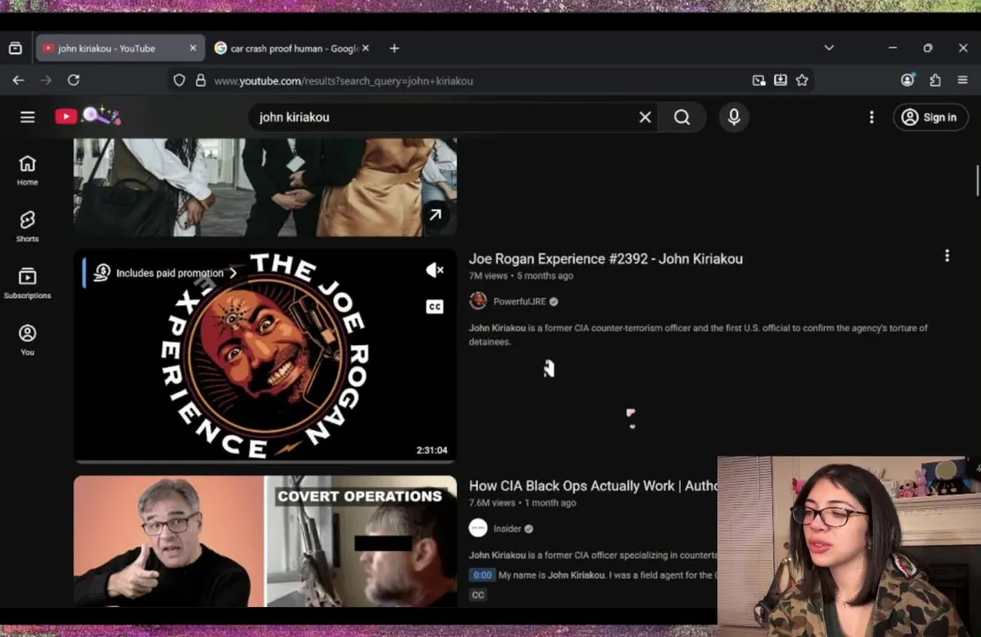Go to YouTube home via logo
981x637 pixels.
pos(88,116)
